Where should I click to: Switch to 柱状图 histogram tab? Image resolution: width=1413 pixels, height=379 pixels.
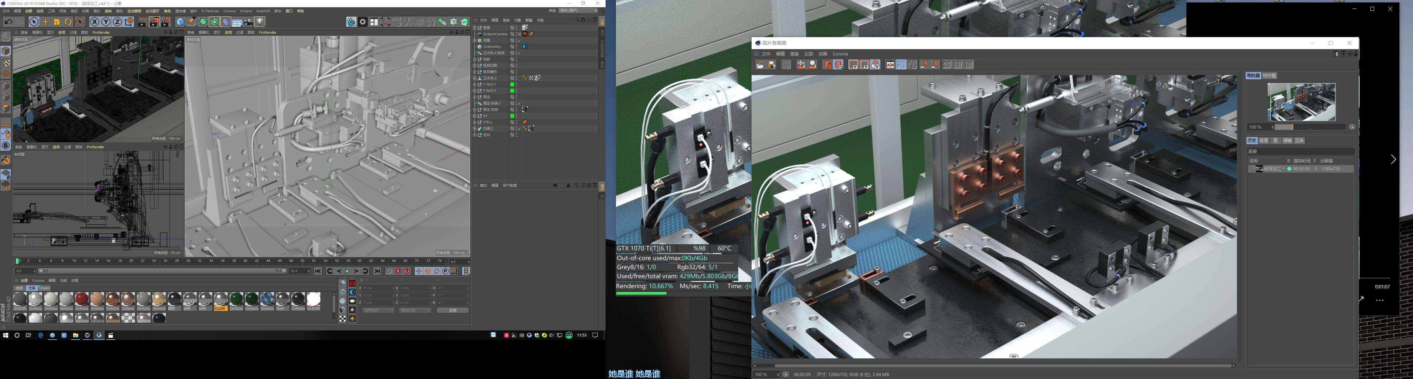[1270, 76]
